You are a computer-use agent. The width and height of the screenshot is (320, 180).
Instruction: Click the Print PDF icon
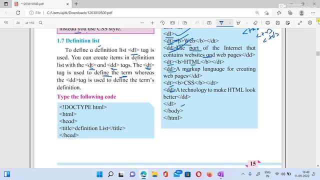(267, 23)
